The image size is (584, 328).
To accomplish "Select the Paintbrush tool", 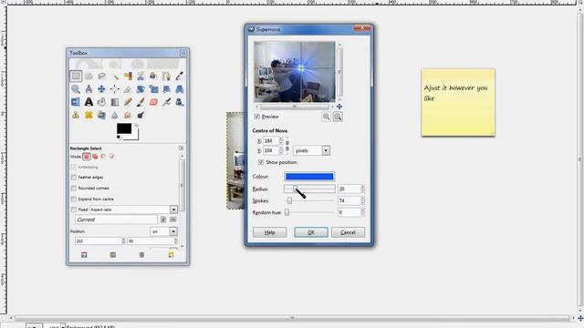I will [141, 102].
